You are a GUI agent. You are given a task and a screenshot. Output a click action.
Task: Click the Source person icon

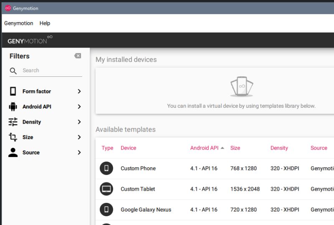[13, 152]
